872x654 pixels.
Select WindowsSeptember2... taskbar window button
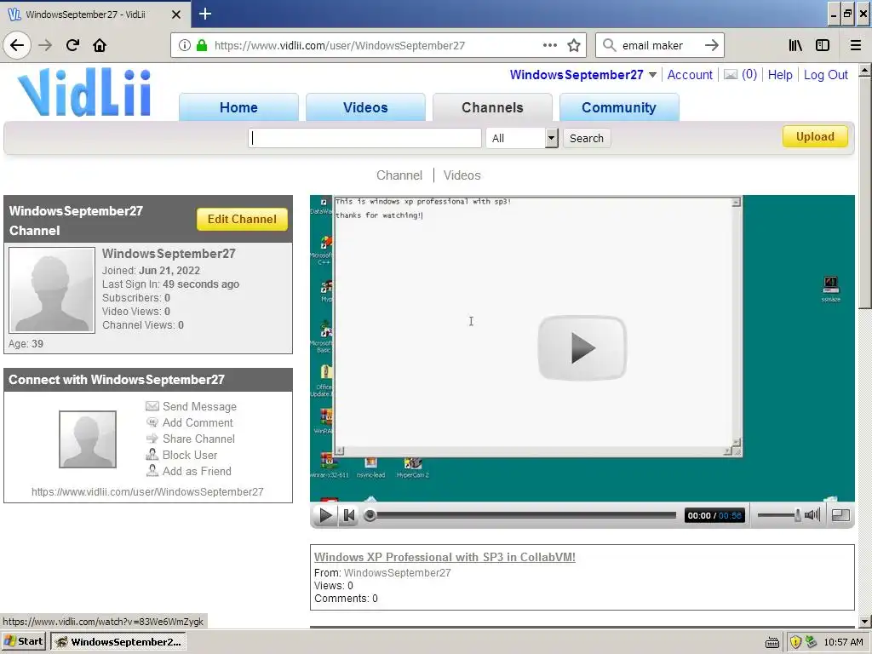coord(118,641)
